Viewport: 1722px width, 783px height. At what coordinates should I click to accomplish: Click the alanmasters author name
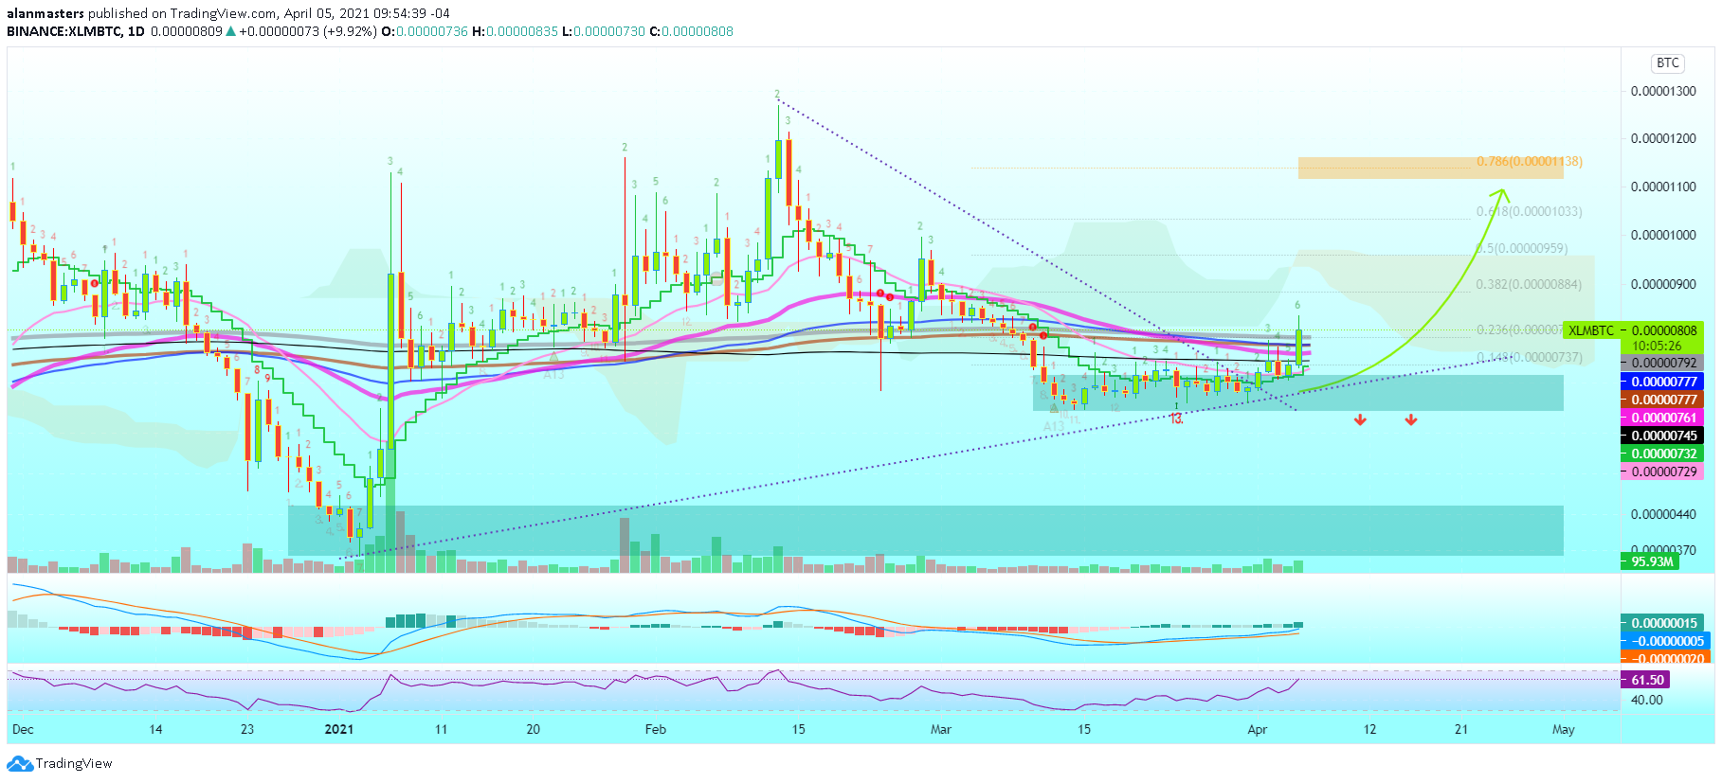(x=45, y=13)
